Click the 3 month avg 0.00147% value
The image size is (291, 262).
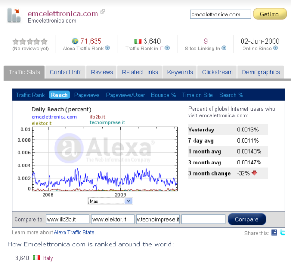(249, 163)
